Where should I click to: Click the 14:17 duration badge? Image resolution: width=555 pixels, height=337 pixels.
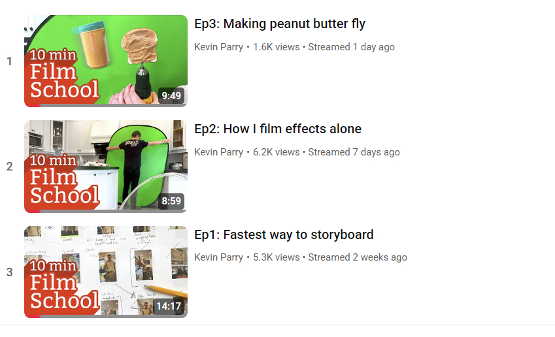pos(169,306)
